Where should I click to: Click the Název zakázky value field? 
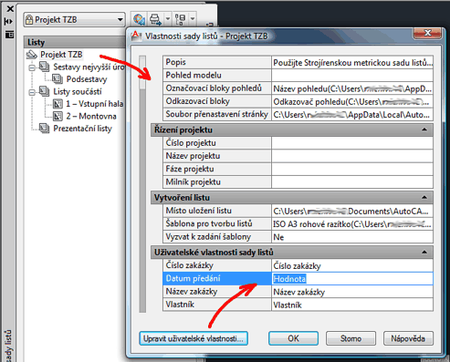click(352, 292)
